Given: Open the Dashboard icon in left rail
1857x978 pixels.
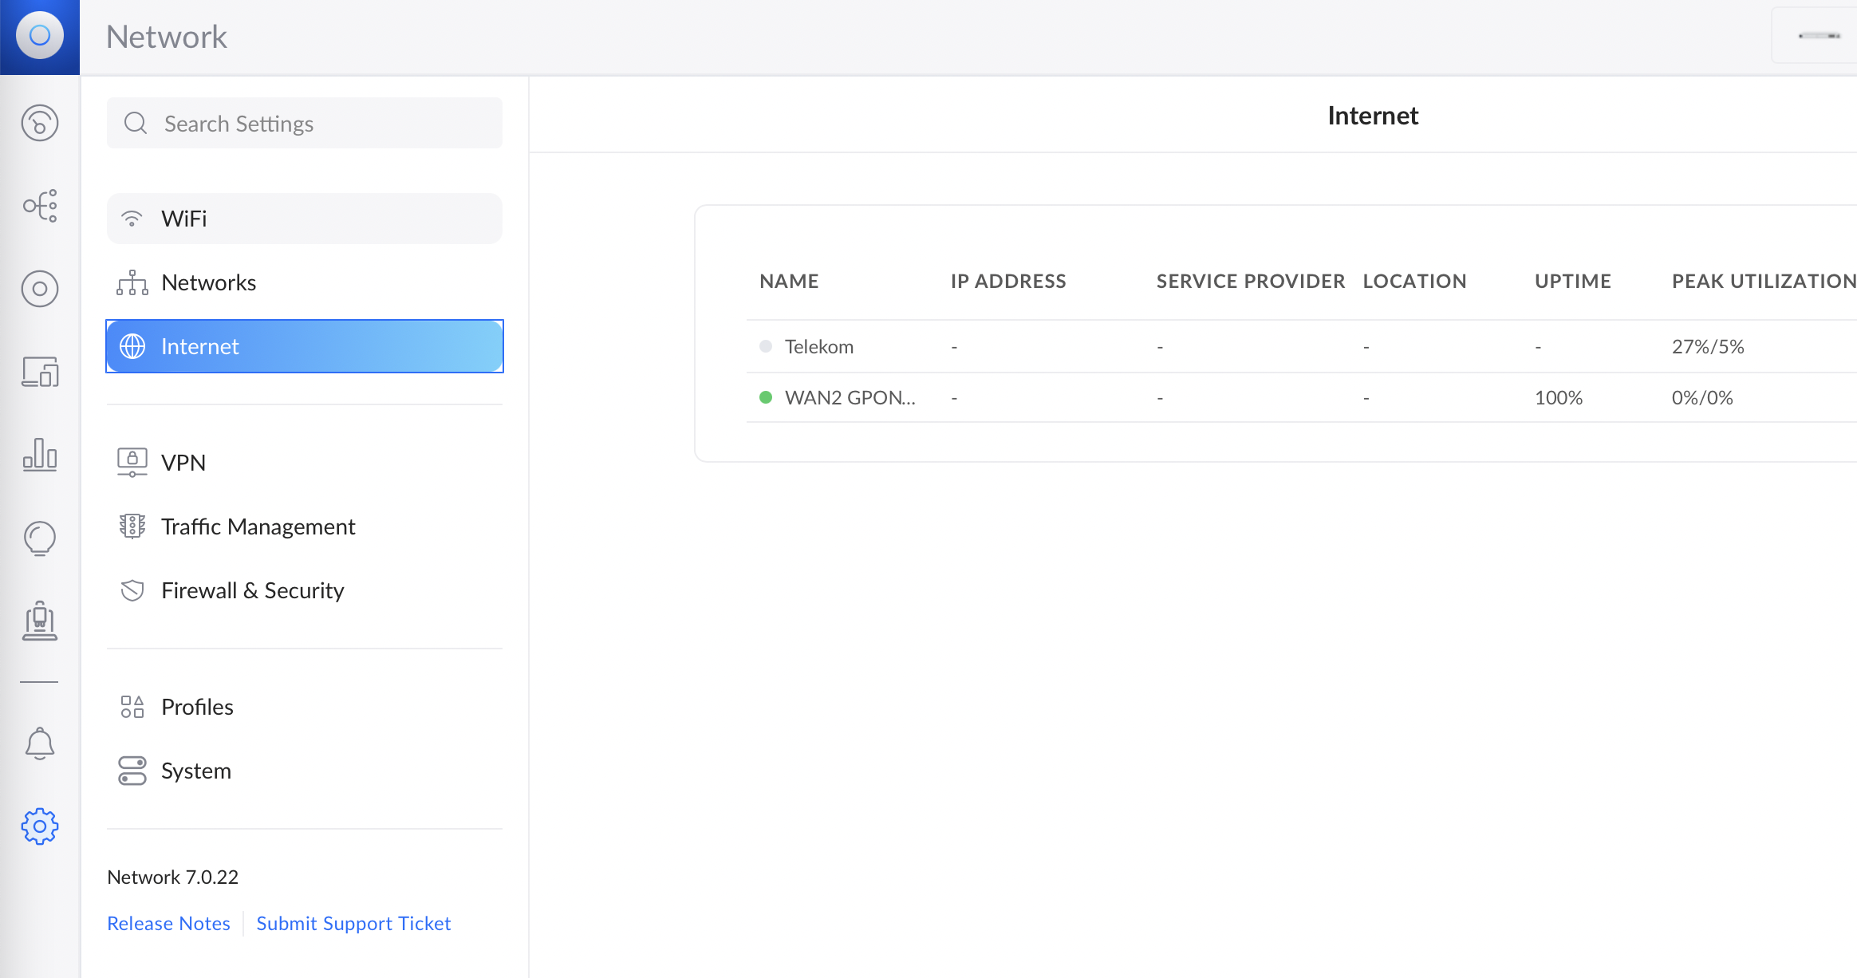Looking at the screenshot, I should 40,123.
